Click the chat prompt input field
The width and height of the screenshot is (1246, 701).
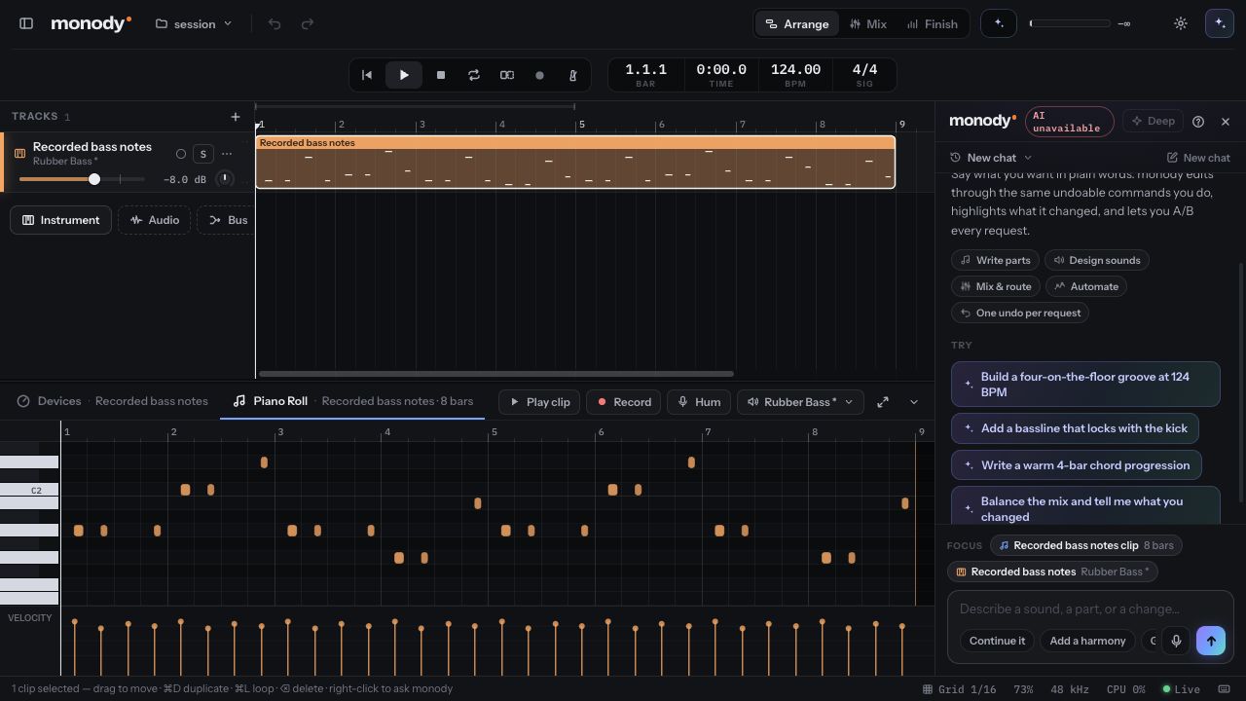pos(1090,609)
